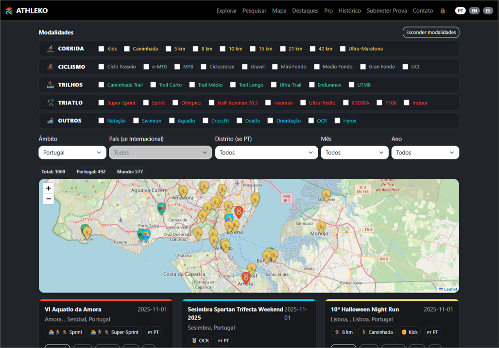
Task: Click the Athleko logo icon
Action: (x=9, y=11)
